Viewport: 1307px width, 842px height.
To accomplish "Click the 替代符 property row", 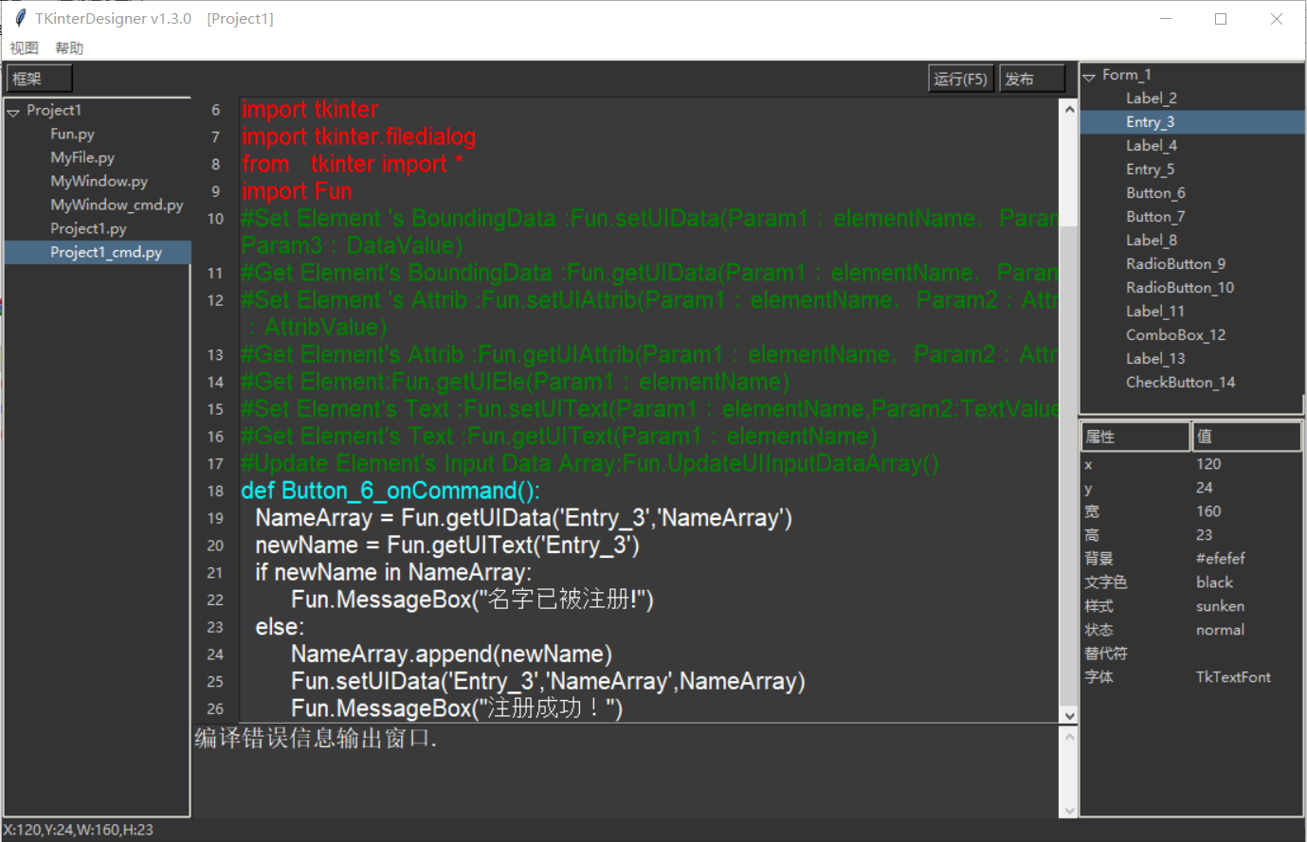I will coord(1191,654).
